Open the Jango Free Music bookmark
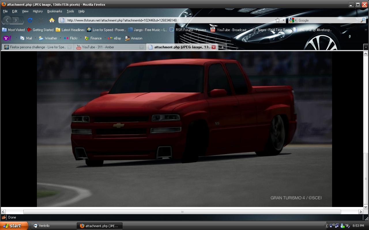The width and height of the screenshot is (369, 230). click(x=148, y=30)
